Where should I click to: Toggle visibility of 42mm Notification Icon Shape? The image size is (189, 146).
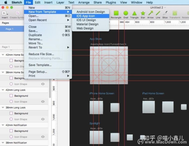(43, 137)
